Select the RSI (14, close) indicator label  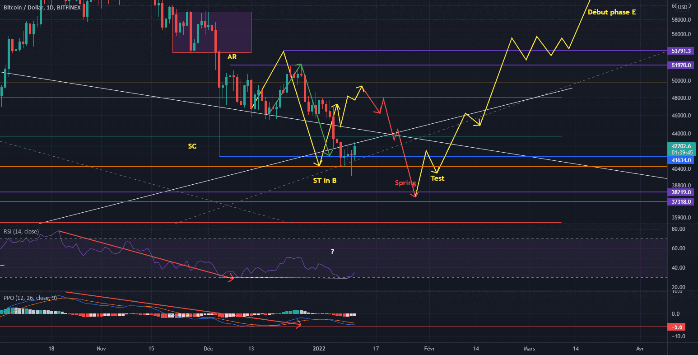click(x=21, y=232)
